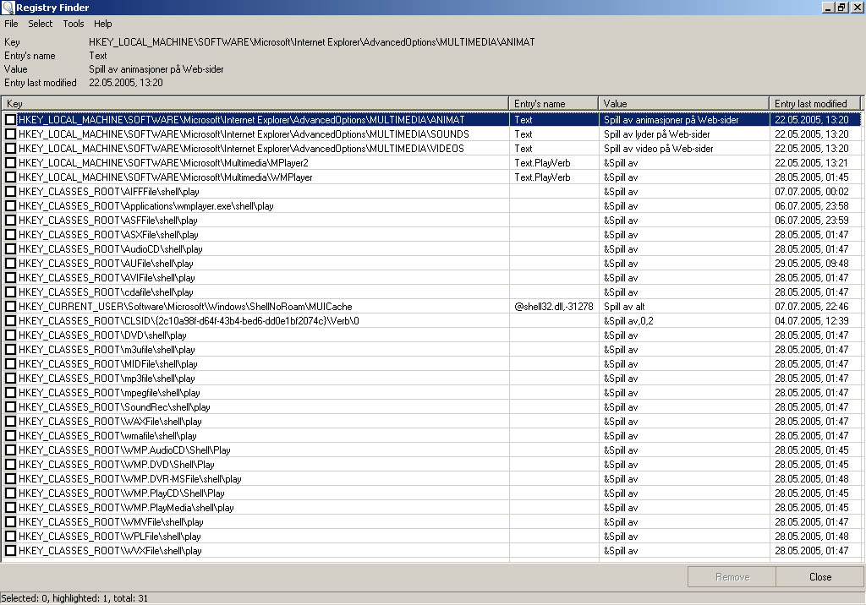Click the date 29.05.2005, 09:48
The image size is (866, 605).
point(811,264)
